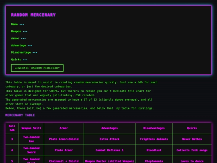
Task: Click the Weapon field label
Action: click(16, 31)
